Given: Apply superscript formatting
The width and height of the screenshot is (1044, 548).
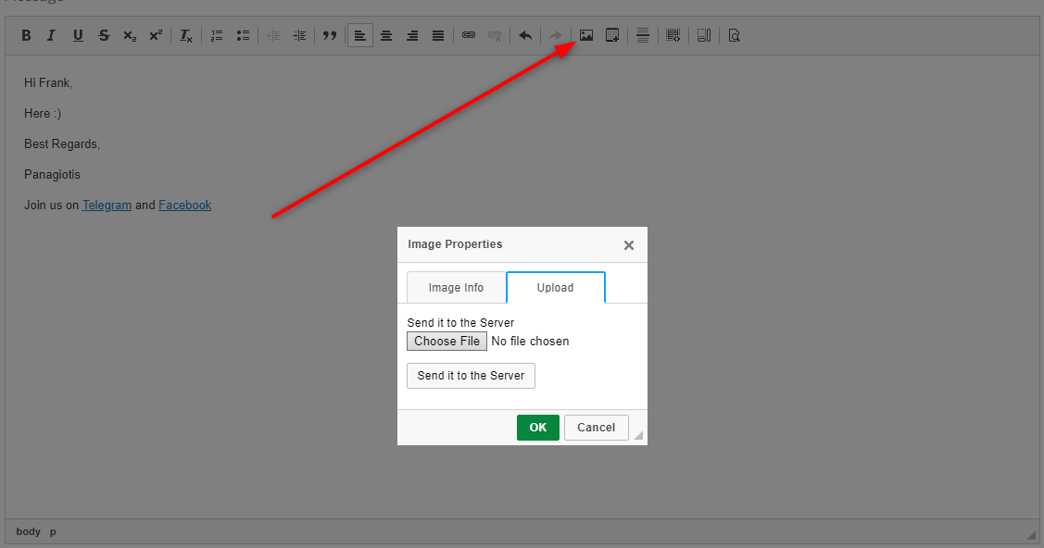Looking at the screenshot, I should 156,35.
